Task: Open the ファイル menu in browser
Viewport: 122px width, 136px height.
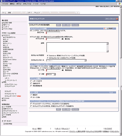Action: [x=5, y=4]
